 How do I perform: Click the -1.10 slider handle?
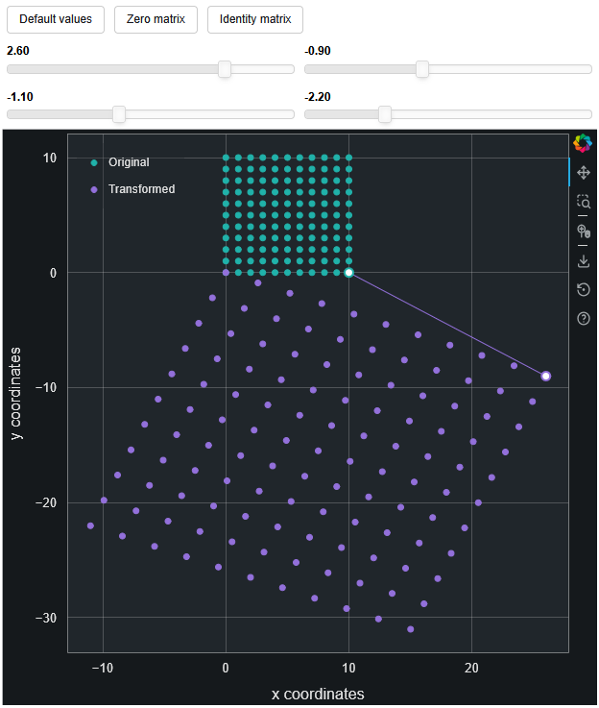119,114
